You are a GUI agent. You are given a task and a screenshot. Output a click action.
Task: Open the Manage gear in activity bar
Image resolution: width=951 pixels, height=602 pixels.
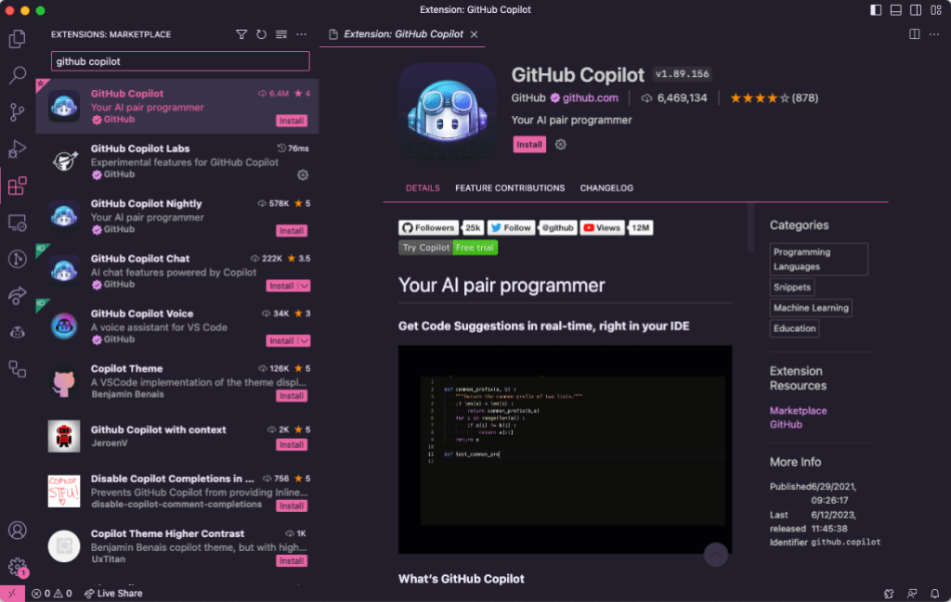17,567
